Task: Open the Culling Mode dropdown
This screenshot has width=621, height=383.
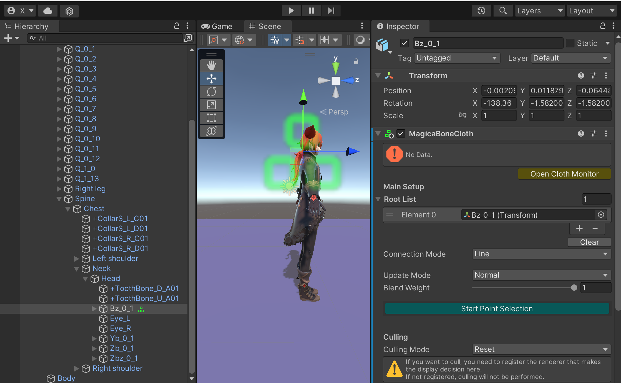Action: (x=541, y=349)
